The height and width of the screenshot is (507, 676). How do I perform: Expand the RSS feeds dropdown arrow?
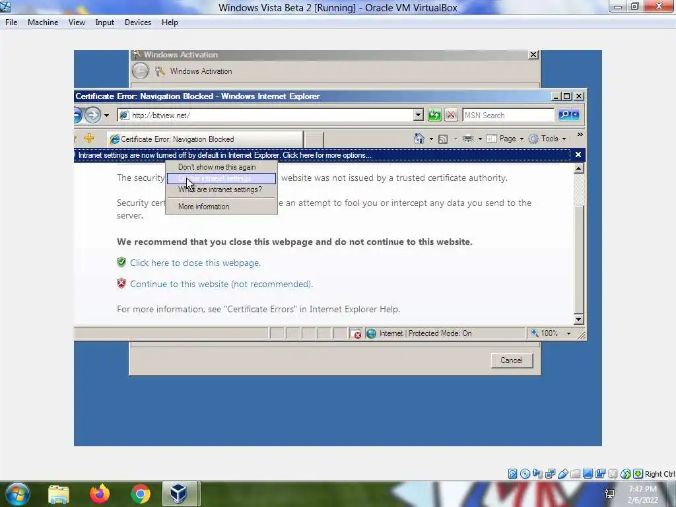click(x=456, y=139)
